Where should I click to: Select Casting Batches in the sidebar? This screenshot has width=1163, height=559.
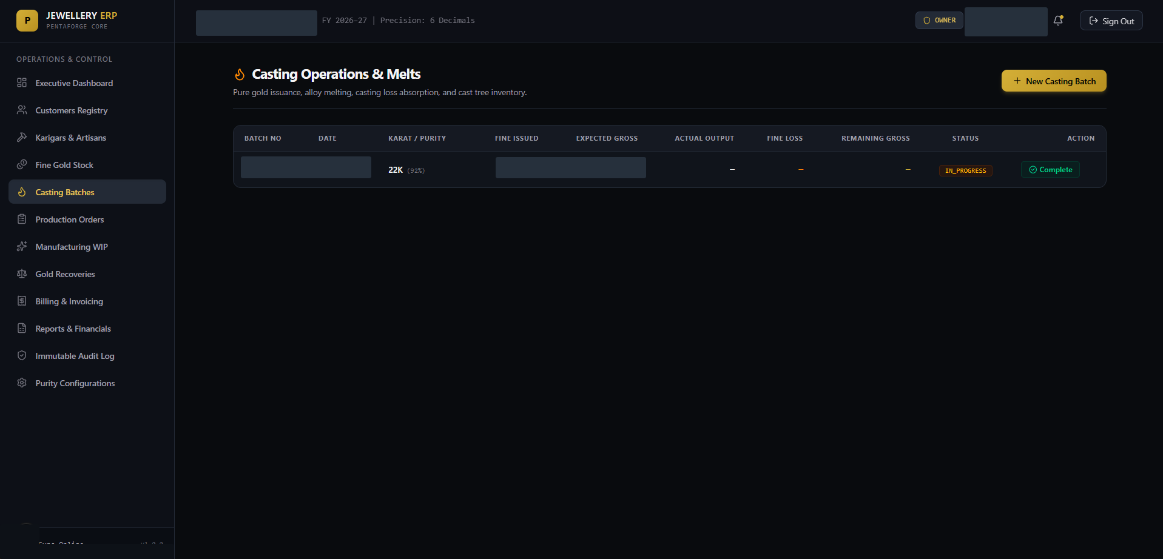point(87,192)
